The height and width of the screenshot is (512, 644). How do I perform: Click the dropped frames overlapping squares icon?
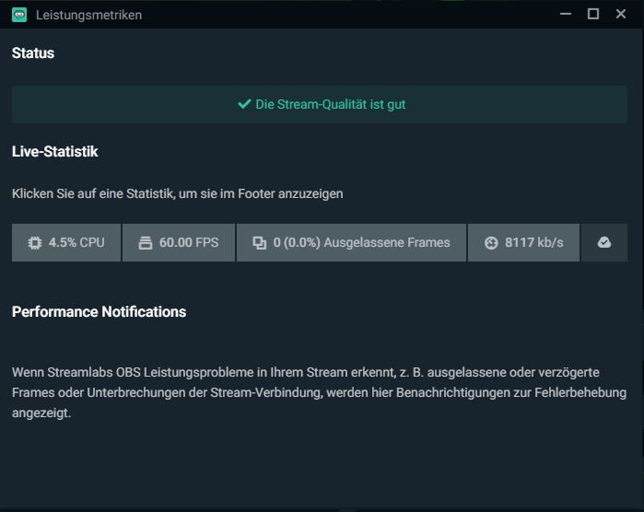tap(259, 243)
